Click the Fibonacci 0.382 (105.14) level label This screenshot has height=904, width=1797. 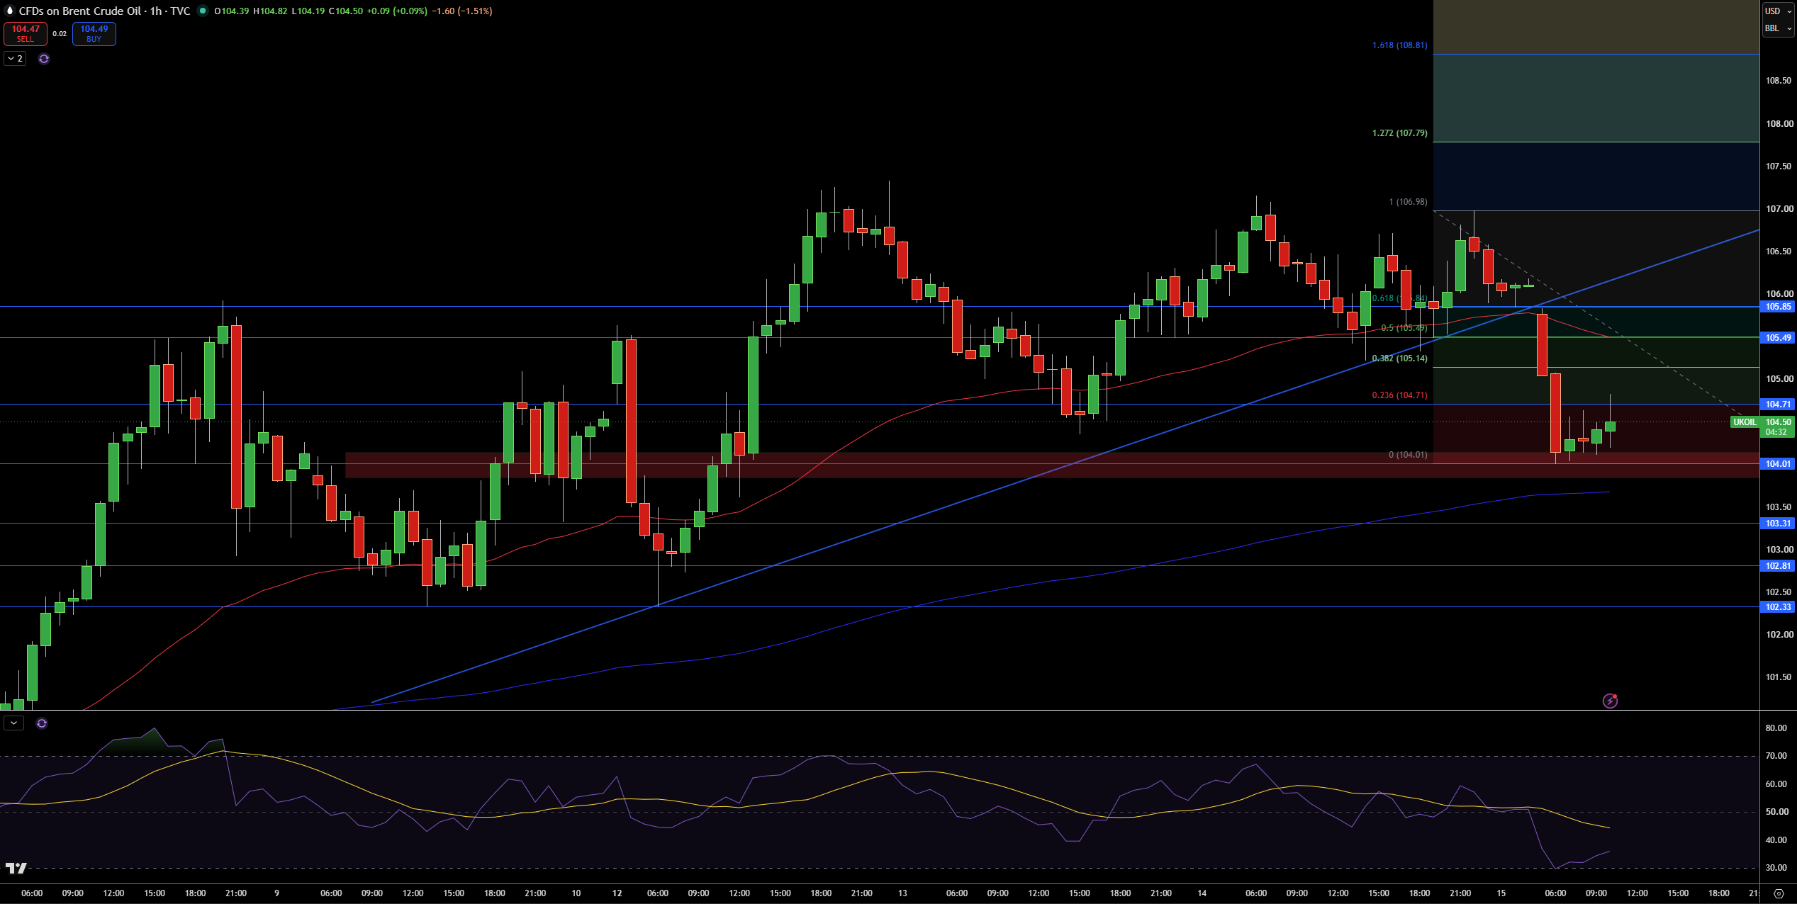pyautogui.click(x=1399, y=358)
